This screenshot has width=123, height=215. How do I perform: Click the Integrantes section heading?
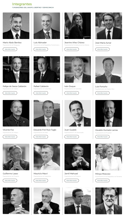(x=22, y=4)
